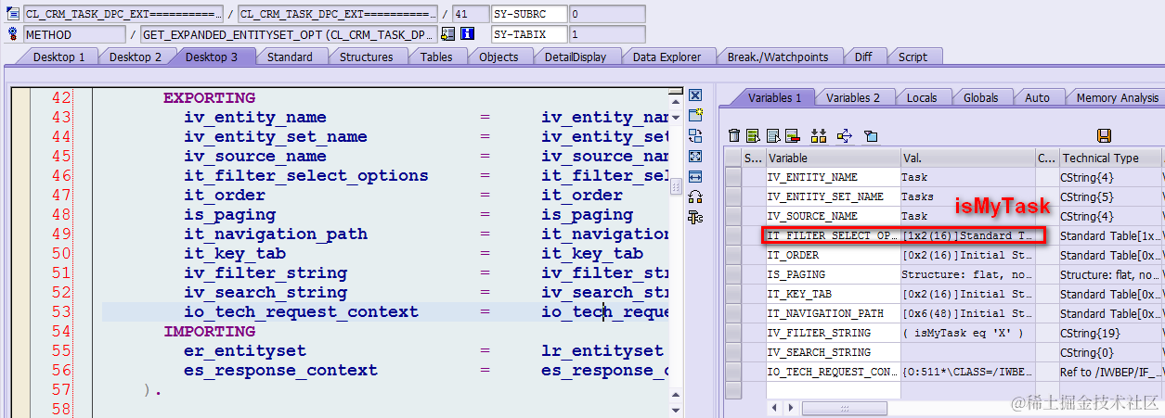Image resolution: width=1165 pixels, height=418 pixels.
Task: Open the Break./Watchpoints tab
Action: pyautogui.click(x=777, y=57)
